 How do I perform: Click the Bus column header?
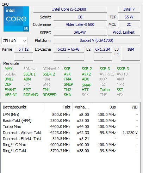tap(105, 107)
